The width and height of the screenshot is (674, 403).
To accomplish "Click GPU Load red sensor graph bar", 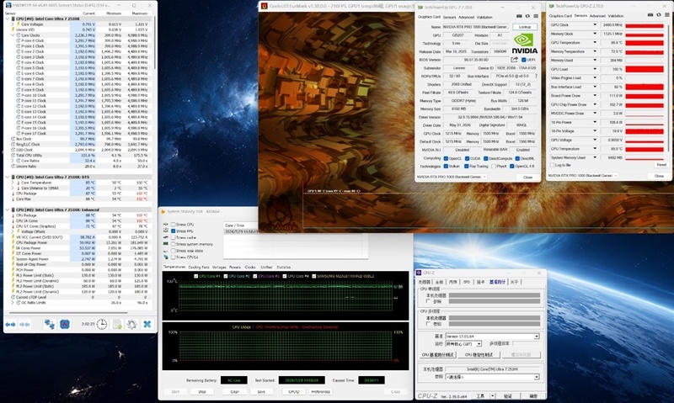I will pyautogui.click(x=645, y=69).
